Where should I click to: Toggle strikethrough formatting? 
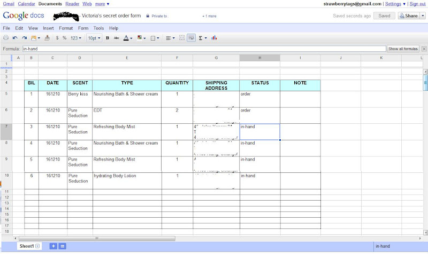point(117,38)
